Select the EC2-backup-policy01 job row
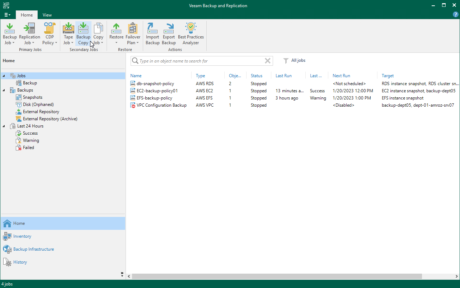Viewport: 460px width, 288px height. pyautogui.click(x=294, y=91)
